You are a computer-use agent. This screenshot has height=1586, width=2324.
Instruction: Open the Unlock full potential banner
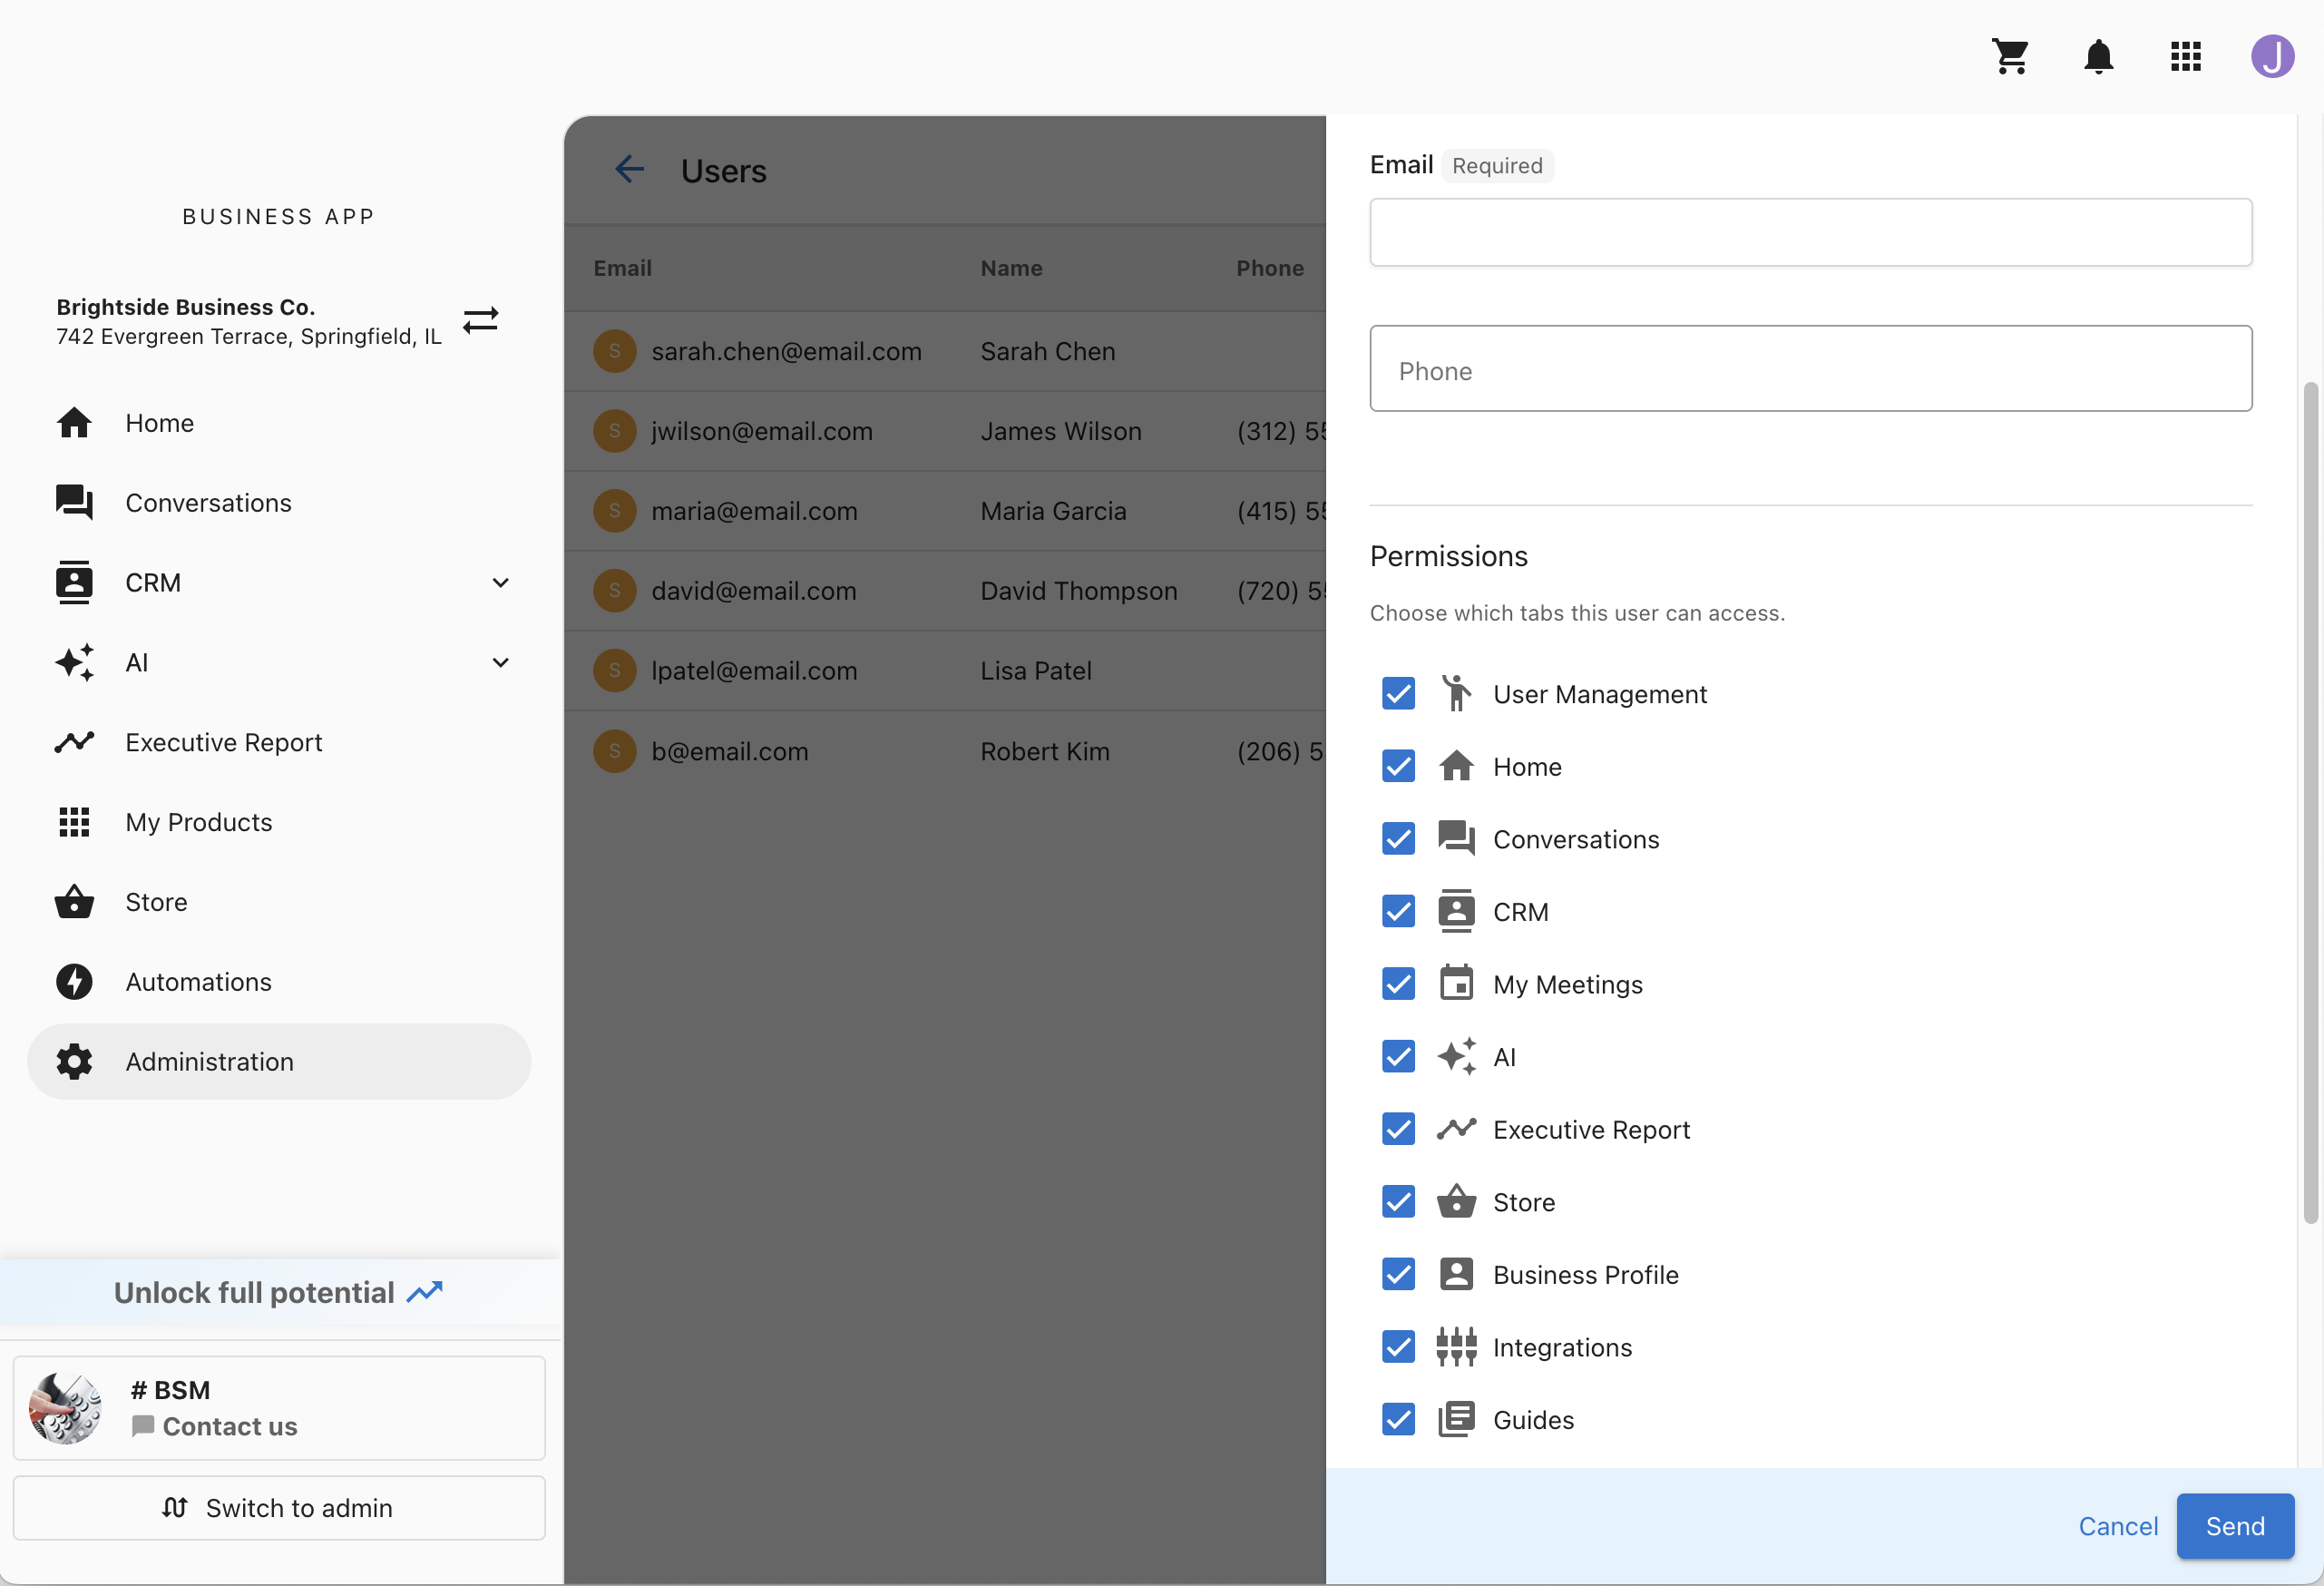coord(279,1291)
